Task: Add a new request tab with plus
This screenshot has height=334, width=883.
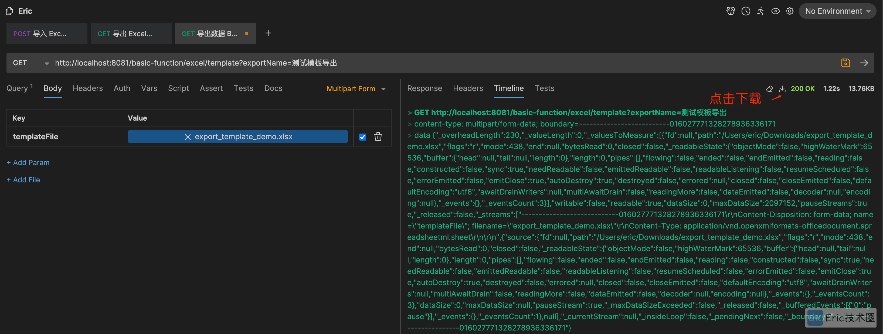Action: coord(268,33)
